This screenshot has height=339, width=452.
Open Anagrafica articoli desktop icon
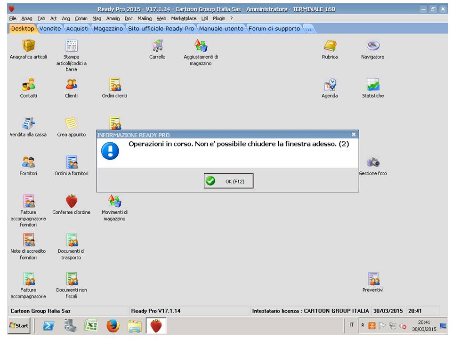[x=28, y=46]
